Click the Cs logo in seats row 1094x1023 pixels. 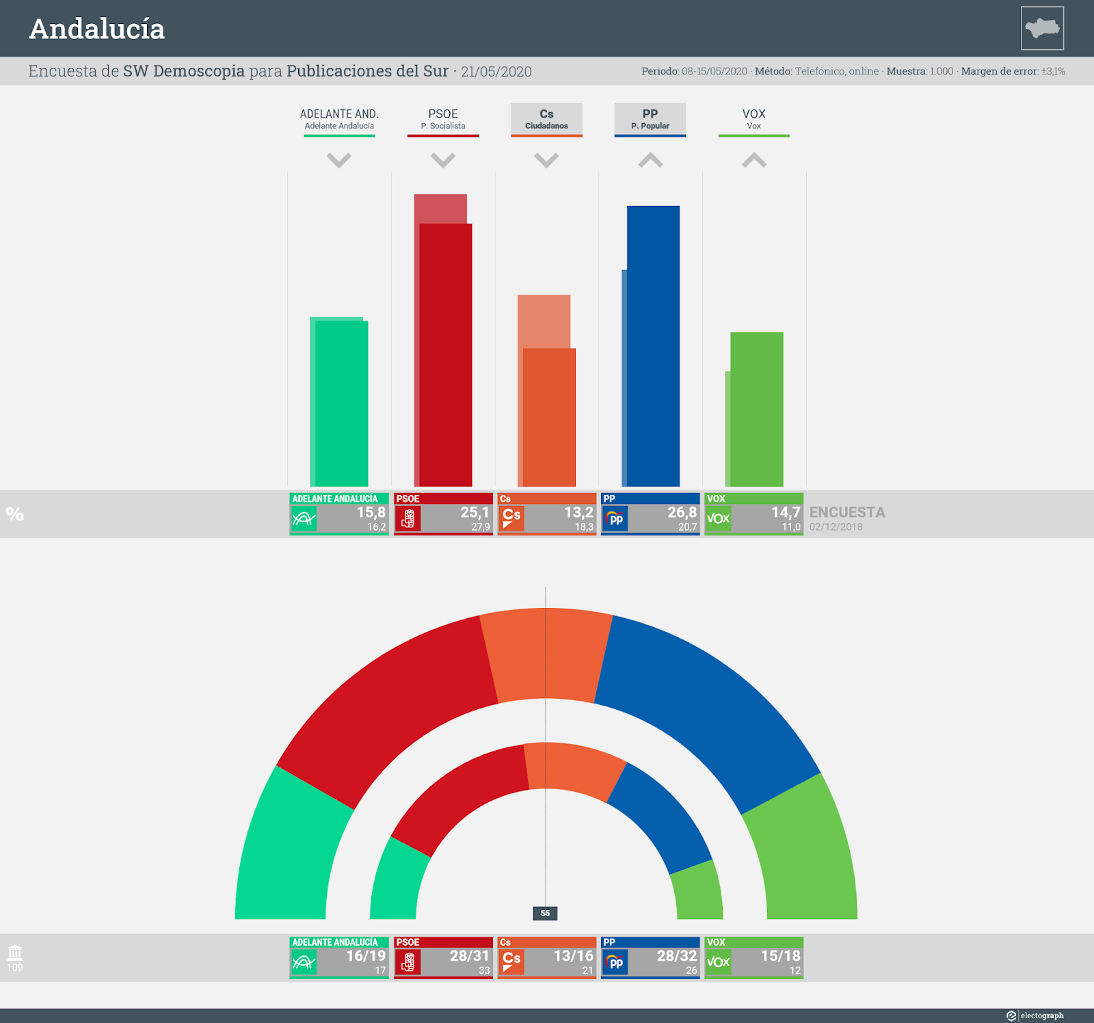pyautogui.click(x=511, y=962)
